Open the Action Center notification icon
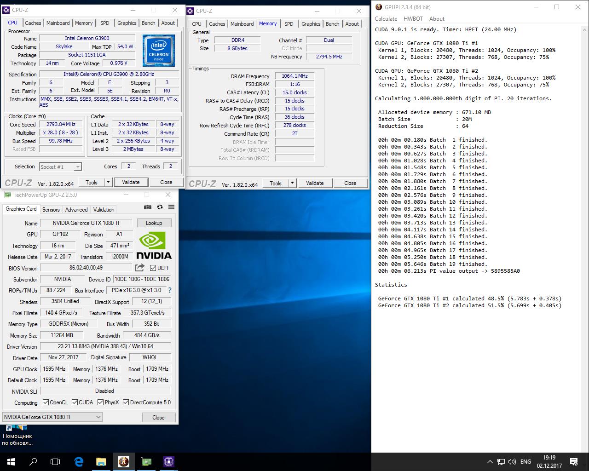Screen dimensions: 589x471 tap(574, 462)
